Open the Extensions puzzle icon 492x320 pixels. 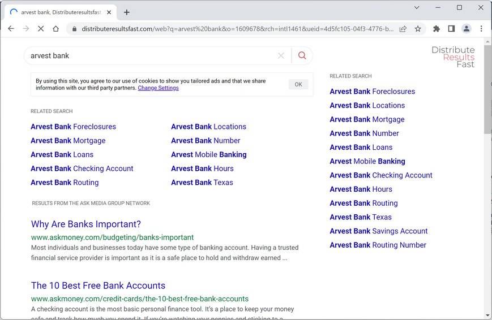point(437,29)
